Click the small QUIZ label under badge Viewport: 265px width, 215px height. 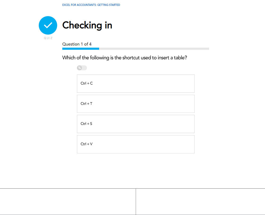[x=48, y=38]
